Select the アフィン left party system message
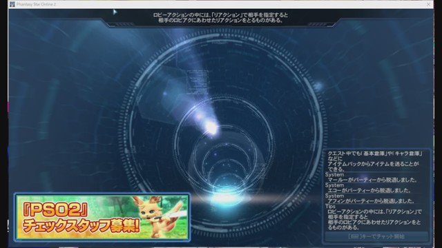442x248 pixels. pos(371,201)
